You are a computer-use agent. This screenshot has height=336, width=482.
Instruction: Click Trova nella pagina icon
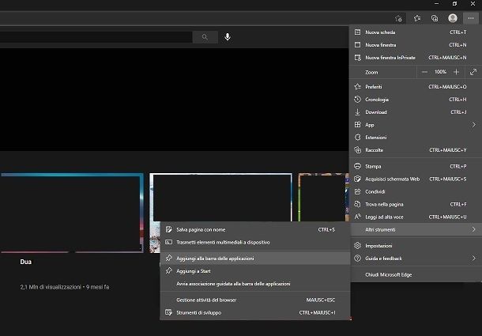[x=357, y=204]
